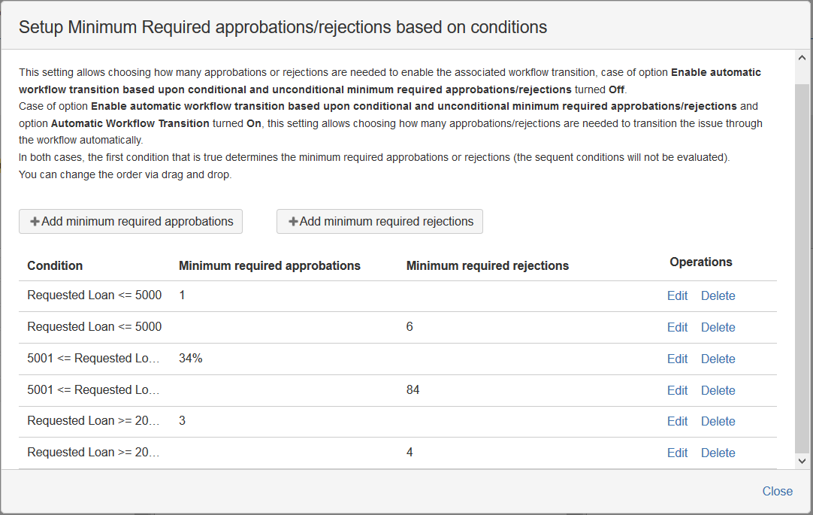Screen dimensions: 813x515
Task: Click the Minimum required rejections column header
Action: coord(488,266)
